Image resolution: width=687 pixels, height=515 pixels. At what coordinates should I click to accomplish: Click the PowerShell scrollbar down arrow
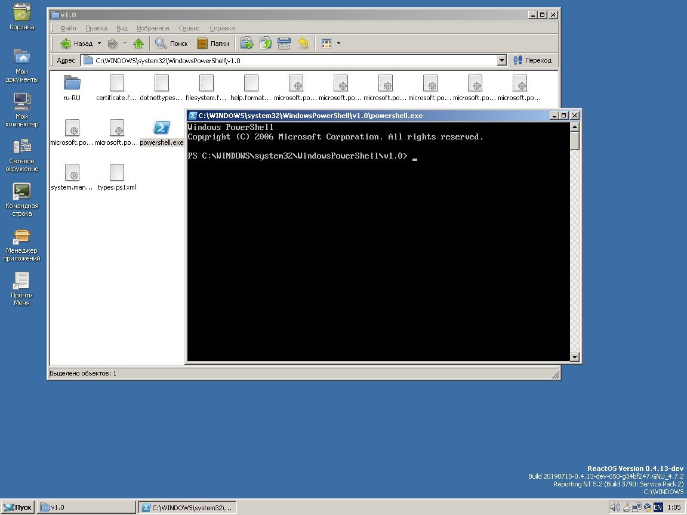(x=575, y=357)
